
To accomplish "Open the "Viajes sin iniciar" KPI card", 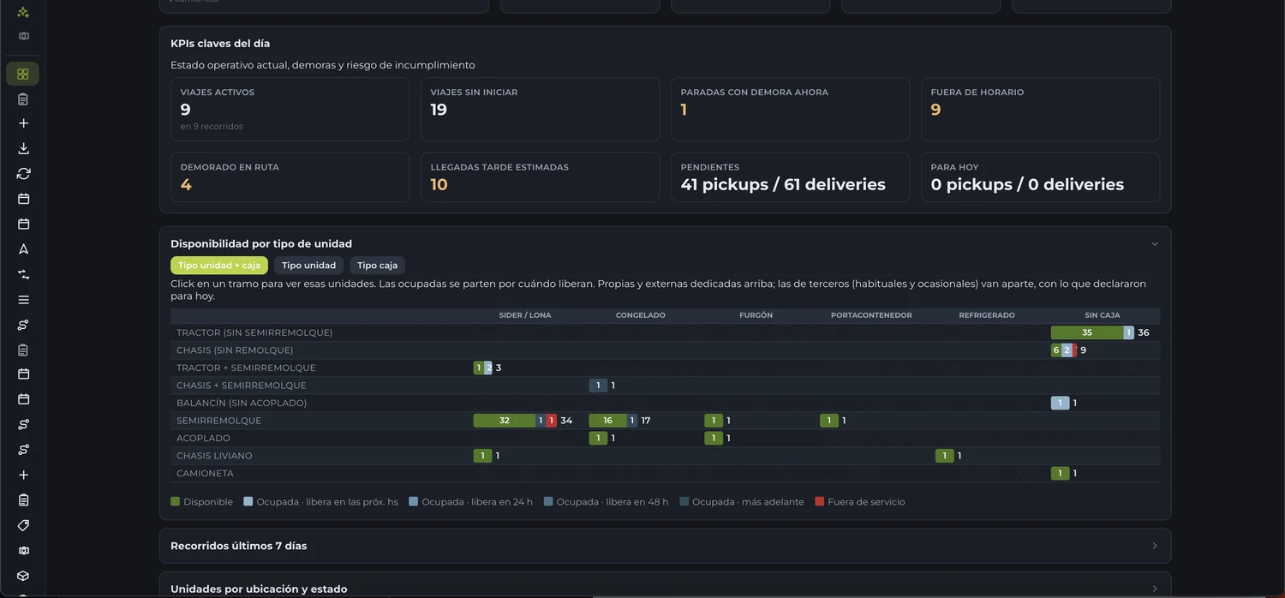I will pos(540,109).
